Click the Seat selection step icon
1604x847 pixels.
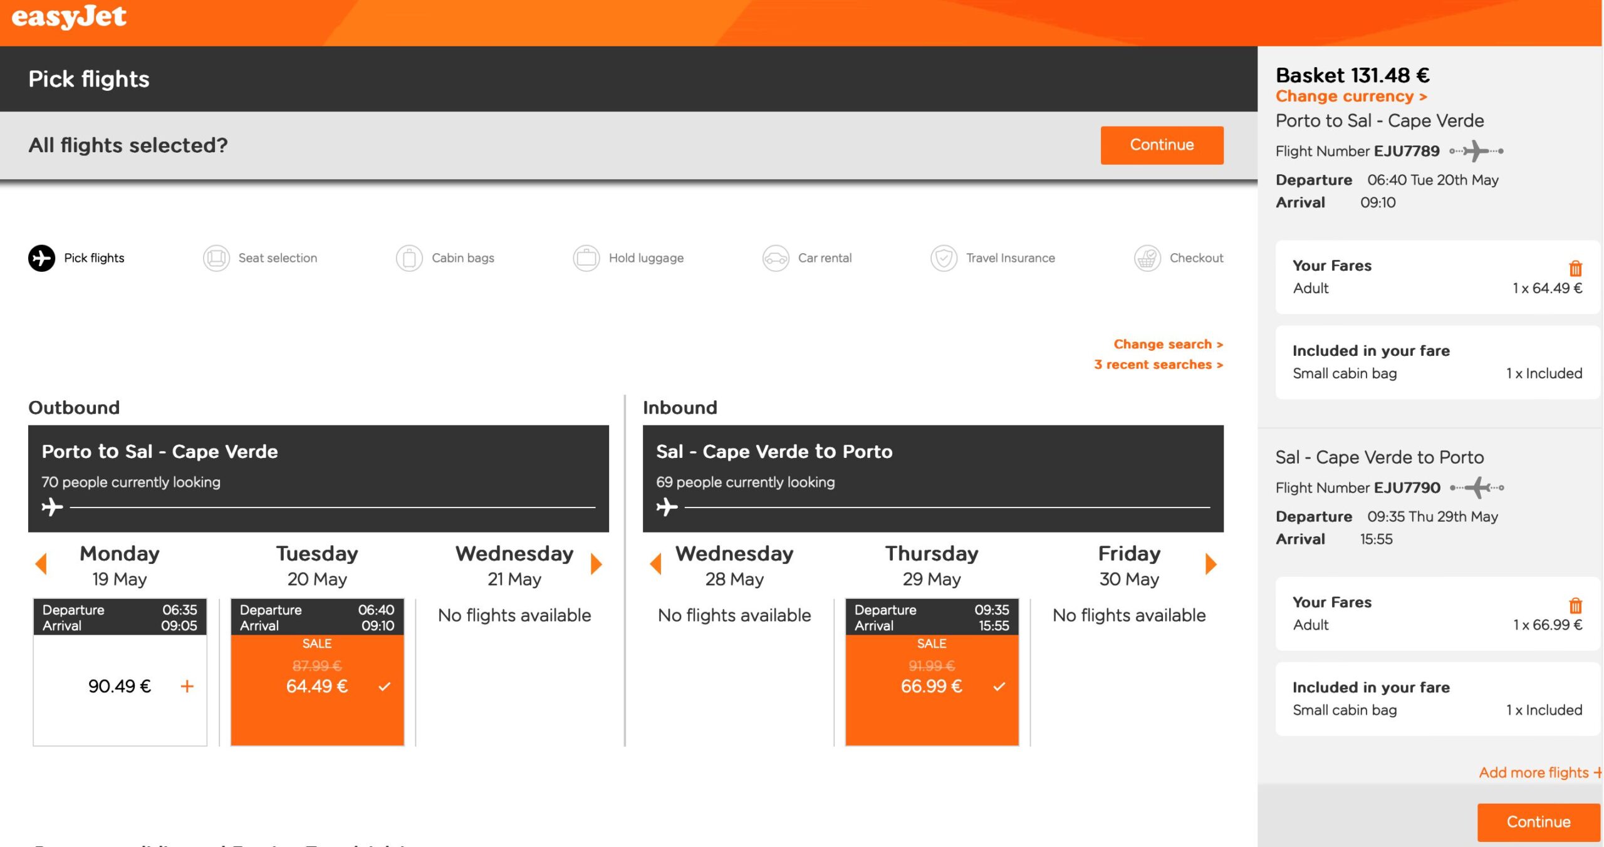pos(216,258)
